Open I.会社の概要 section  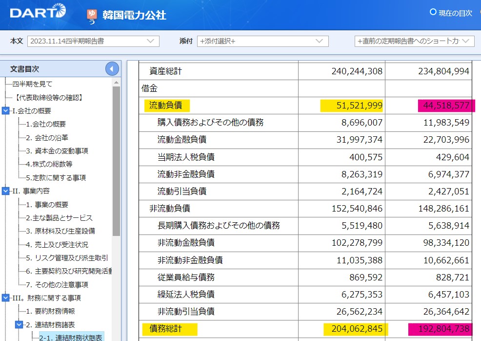pos(32,111)
